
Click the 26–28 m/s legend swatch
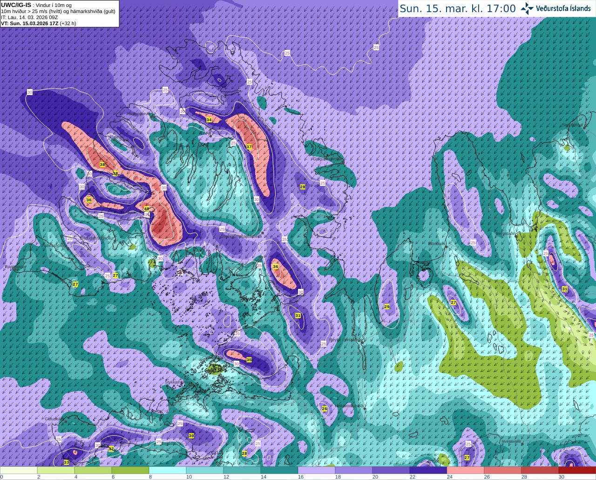(x=503, y=470)
